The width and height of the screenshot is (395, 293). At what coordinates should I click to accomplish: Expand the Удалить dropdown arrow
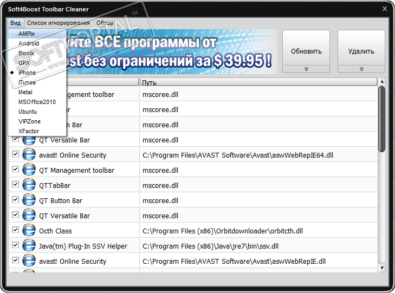[361, 69]
